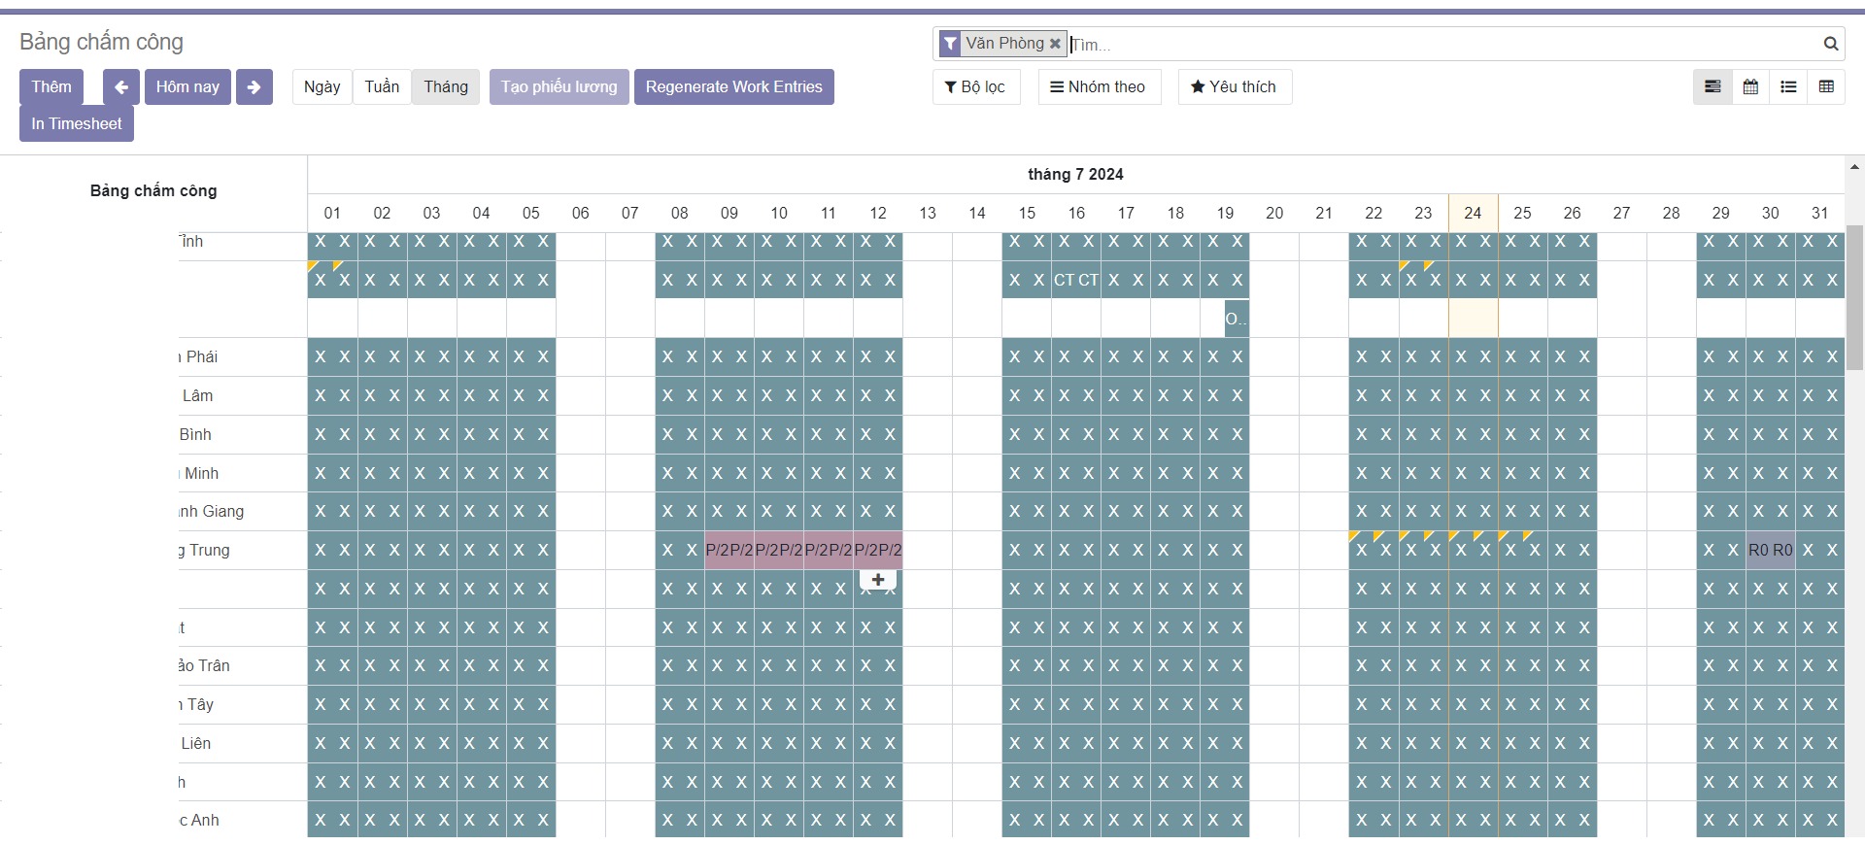
Task: Open the Bộ lọc filter dropdown
Action: (975, 87)
